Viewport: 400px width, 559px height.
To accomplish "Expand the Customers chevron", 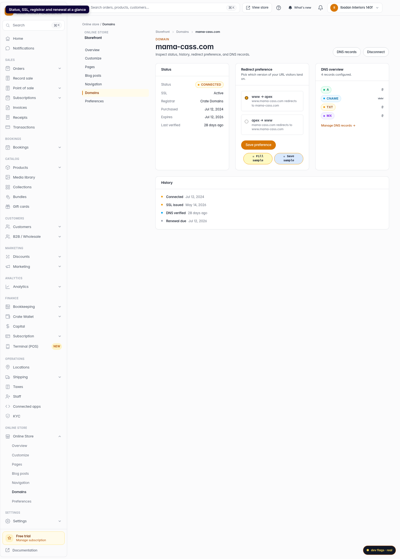I will (60, 227).
